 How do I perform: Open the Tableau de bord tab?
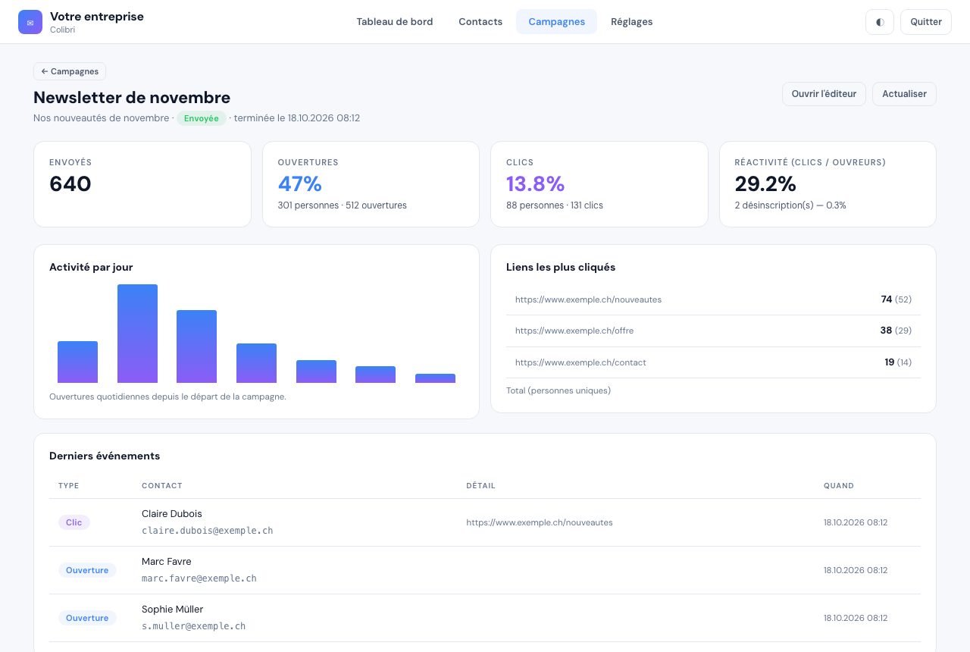(x=395, y=22)
